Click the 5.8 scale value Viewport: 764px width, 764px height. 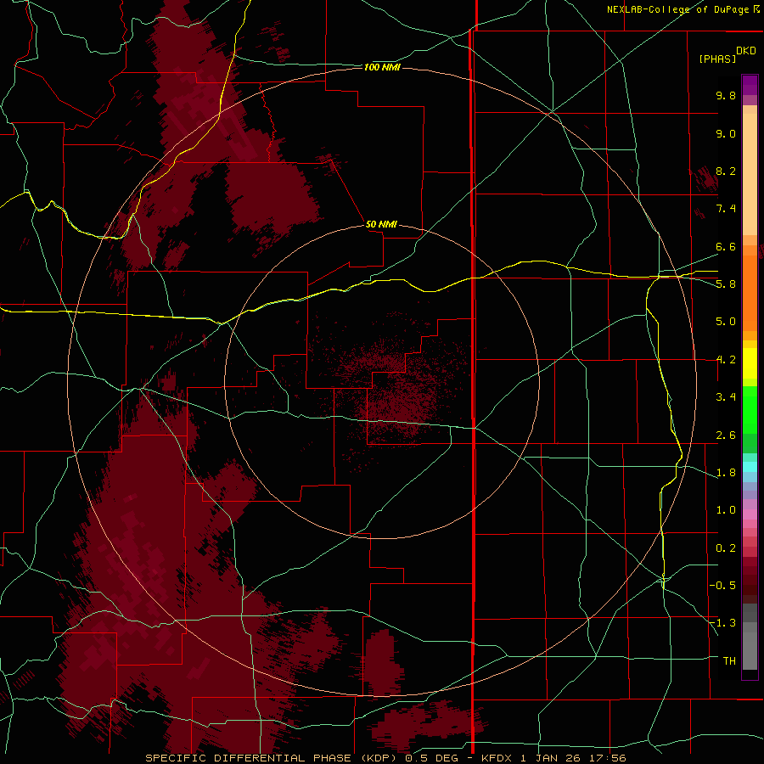tap(726, 284)
